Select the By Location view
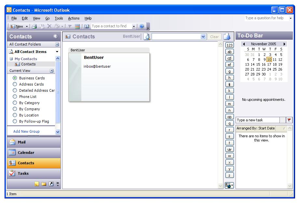The height and width of the screenshot is (203, 298). (26, 115)
